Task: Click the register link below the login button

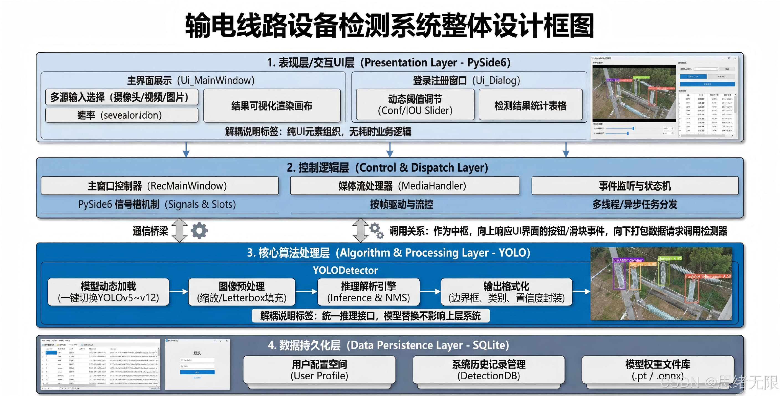Action: tap(197, 378)
